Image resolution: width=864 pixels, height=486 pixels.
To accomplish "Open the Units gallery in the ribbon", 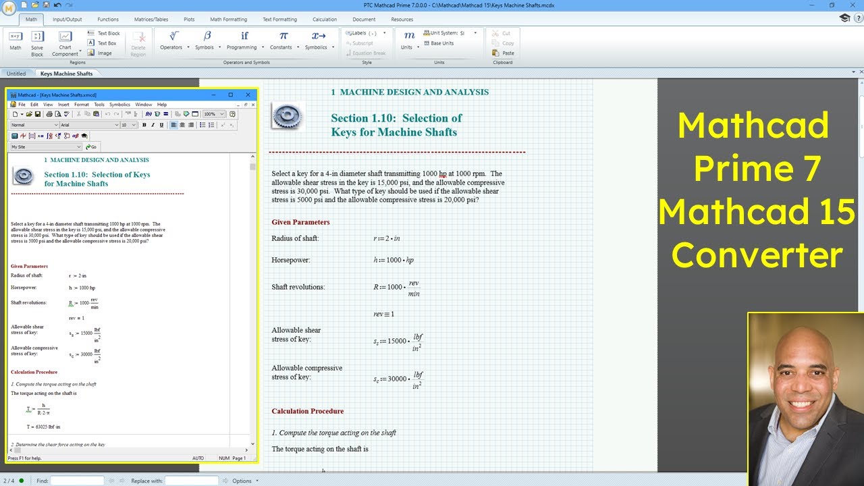I will point(409,40).
